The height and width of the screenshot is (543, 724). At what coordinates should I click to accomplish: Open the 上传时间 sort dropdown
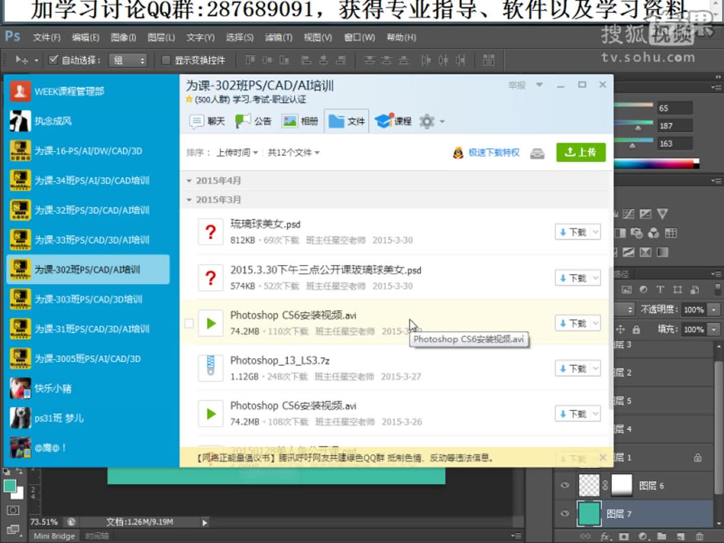tap(237, 152)
